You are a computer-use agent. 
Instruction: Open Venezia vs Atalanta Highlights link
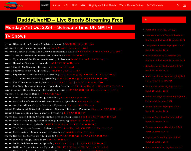[x=163, y=130]
